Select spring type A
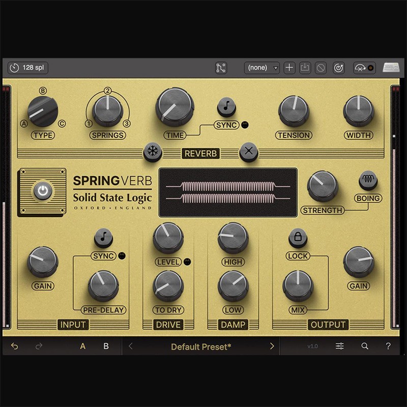407x407 pixels. pyautogui.click(x=24, y=124)
